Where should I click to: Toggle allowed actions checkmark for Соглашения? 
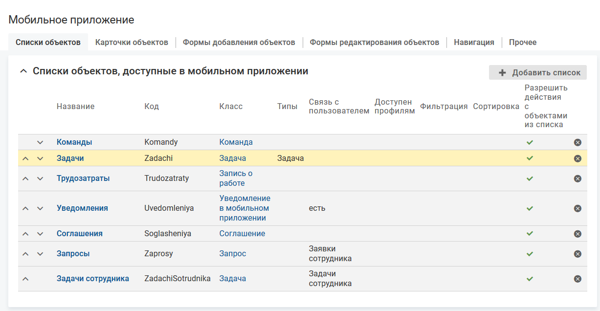click(530, 234)
